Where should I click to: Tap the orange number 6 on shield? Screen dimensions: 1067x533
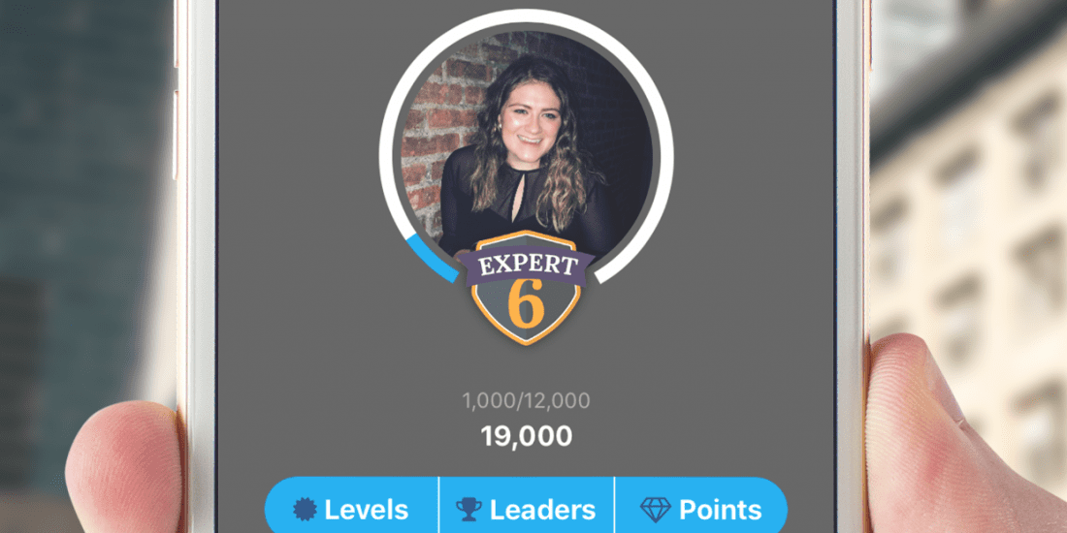[526, 305]
